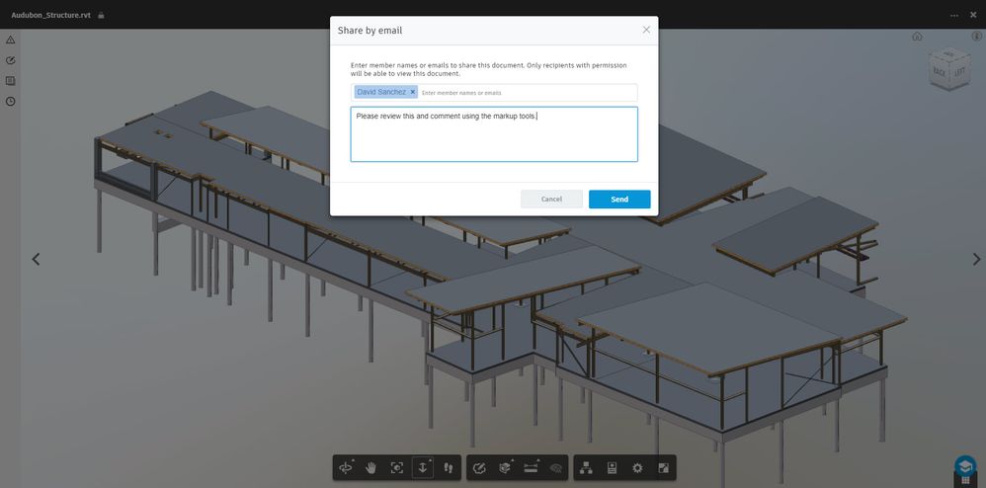Open the Markups panel in left sidebar
The width and height of the screenshot is (986, 488).
click(10, 60)
